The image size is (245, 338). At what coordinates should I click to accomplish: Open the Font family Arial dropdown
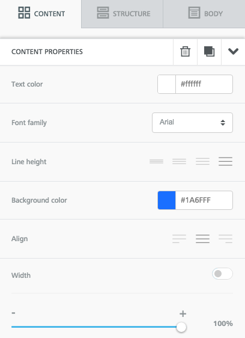[x=192, y=123]
